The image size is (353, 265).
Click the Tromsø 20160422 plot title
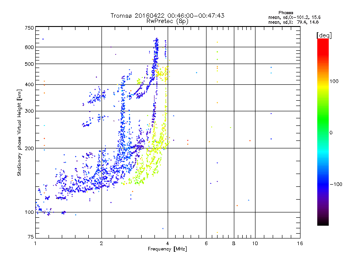[167, 15]
